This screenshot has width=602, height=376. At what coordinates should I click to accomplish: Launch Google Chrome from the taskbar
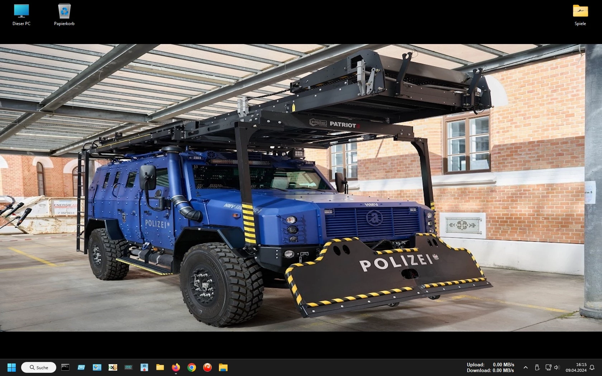pos(192,367)
